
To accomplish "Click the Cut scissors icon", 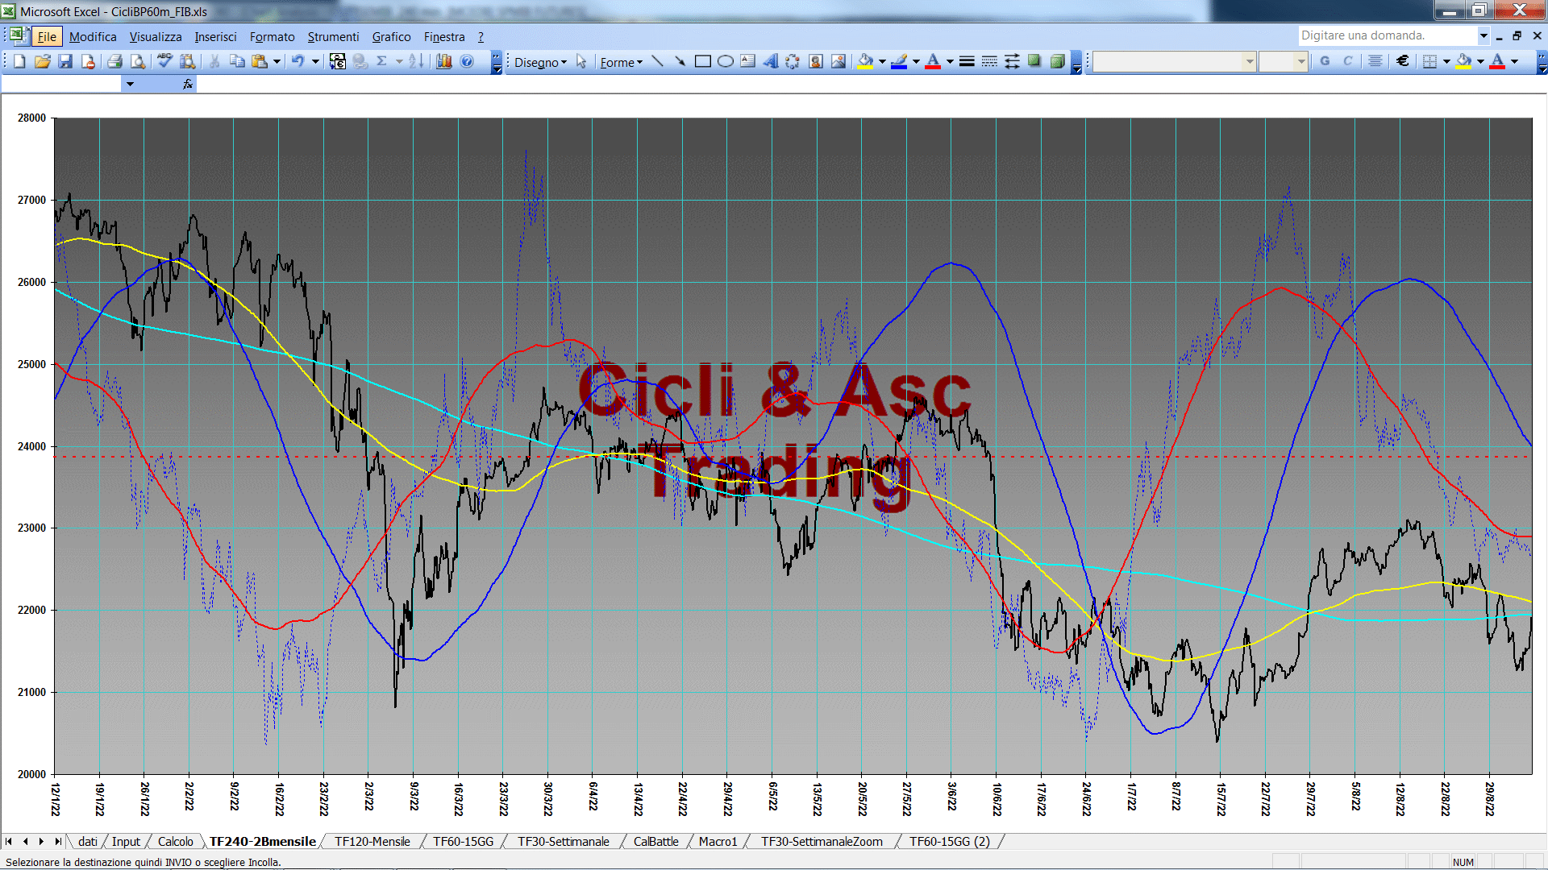I will [x=214, y=61].
